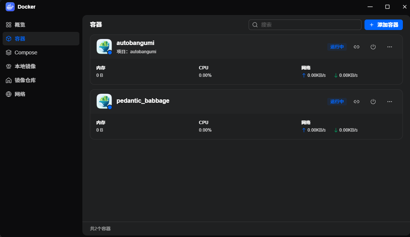Click the 镜像仓库 house icon
Image resolution: width=410 pixels, height=237 pixels.
tap(9, 80)
